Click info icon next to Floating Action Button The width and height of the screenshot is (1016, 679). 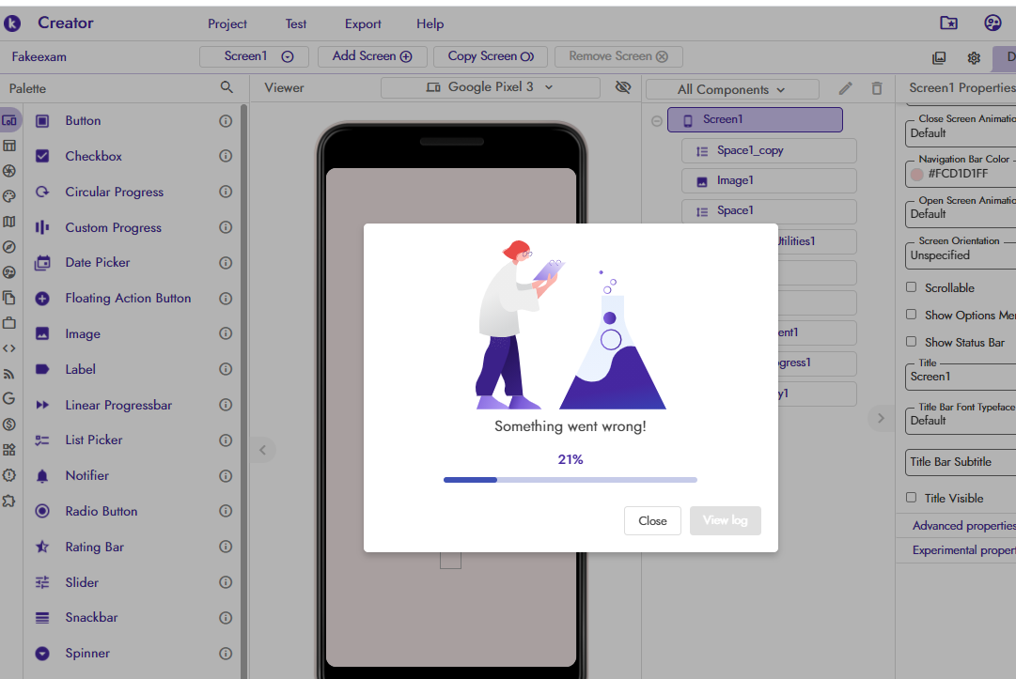[x=226, y=299]
